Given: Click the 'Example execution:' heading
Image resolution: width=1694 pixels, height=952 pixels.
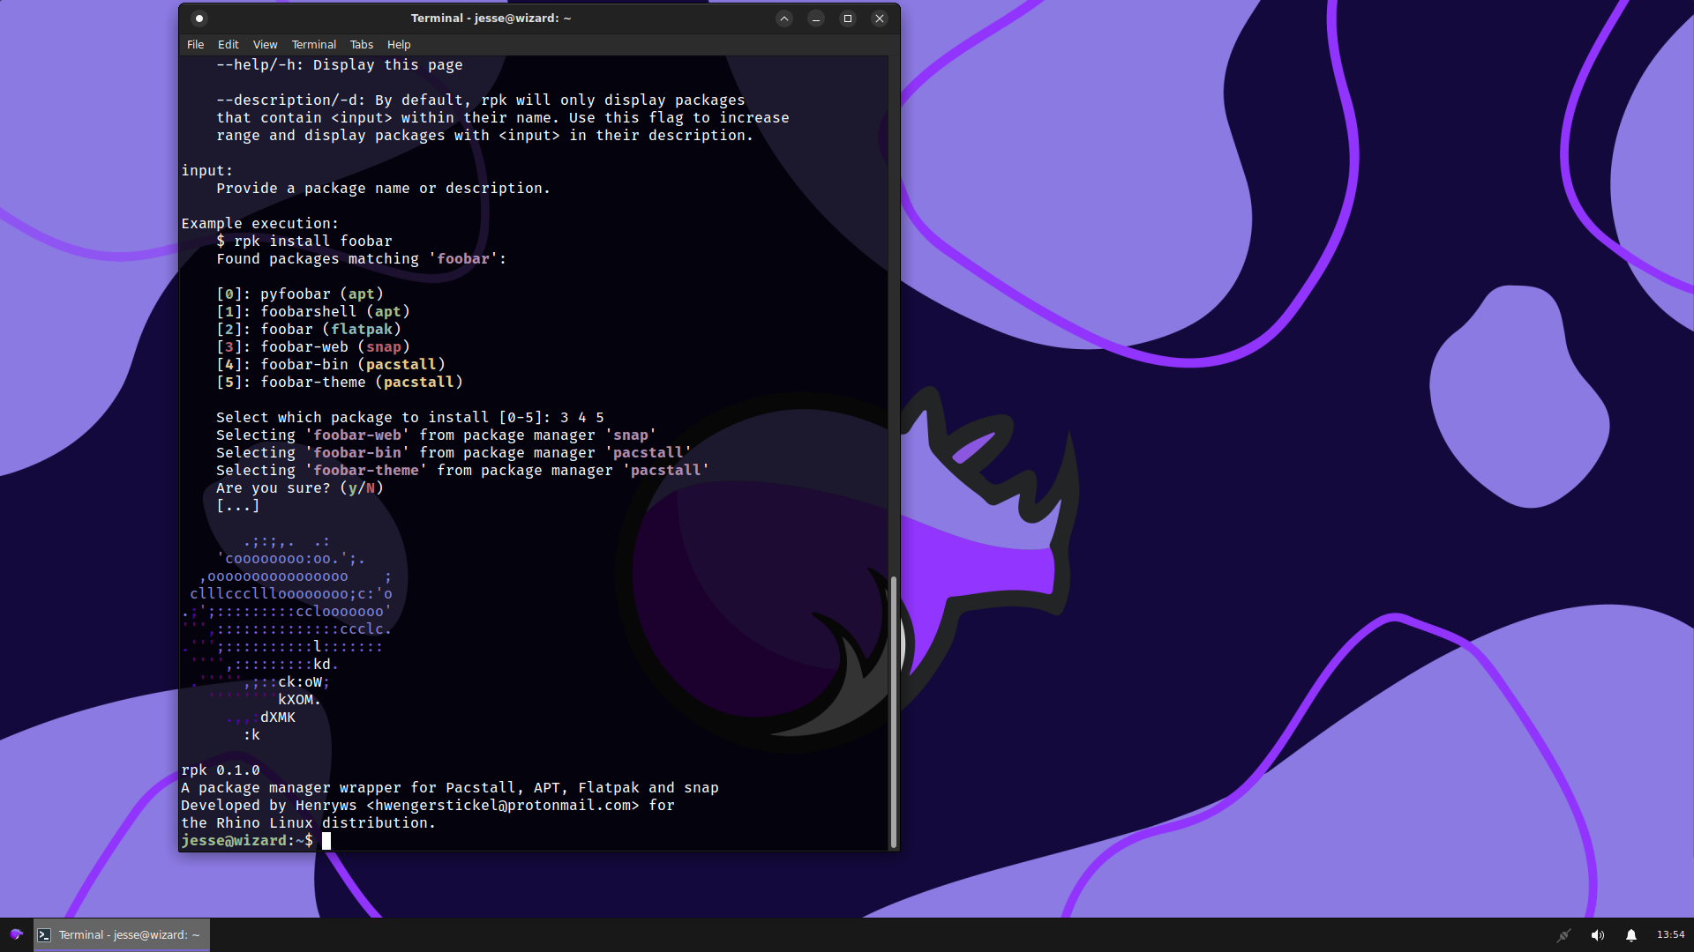Looking at the screenshot, I should [260, 224].
